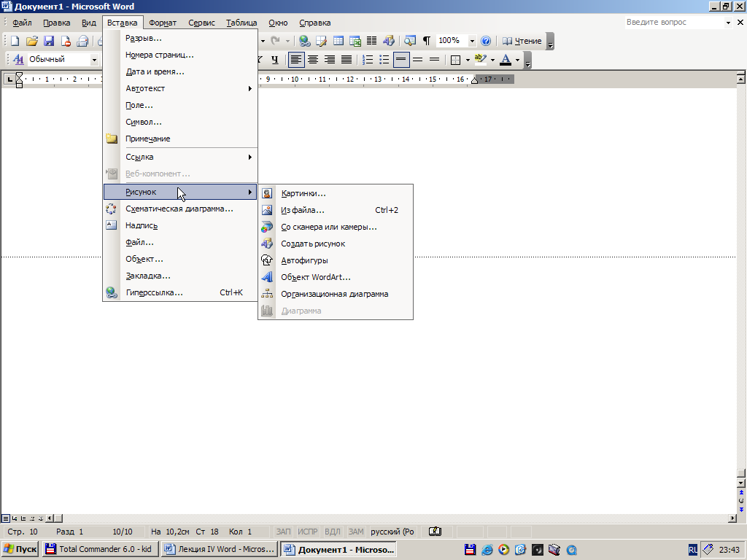The image size is (747, 560).
Task: Open the zoom 100% dropdown
Action: [x=472, y=41]
